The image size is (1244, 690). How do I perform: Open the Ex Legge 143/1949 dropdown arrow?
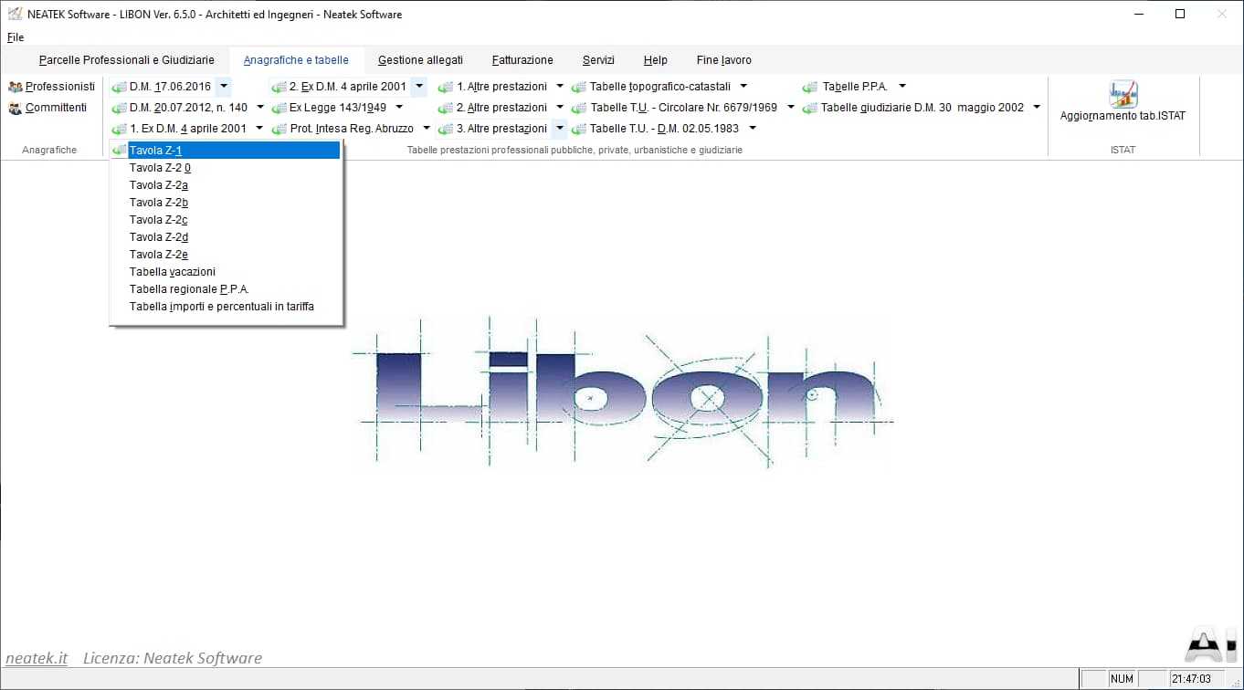pos(398,108)
